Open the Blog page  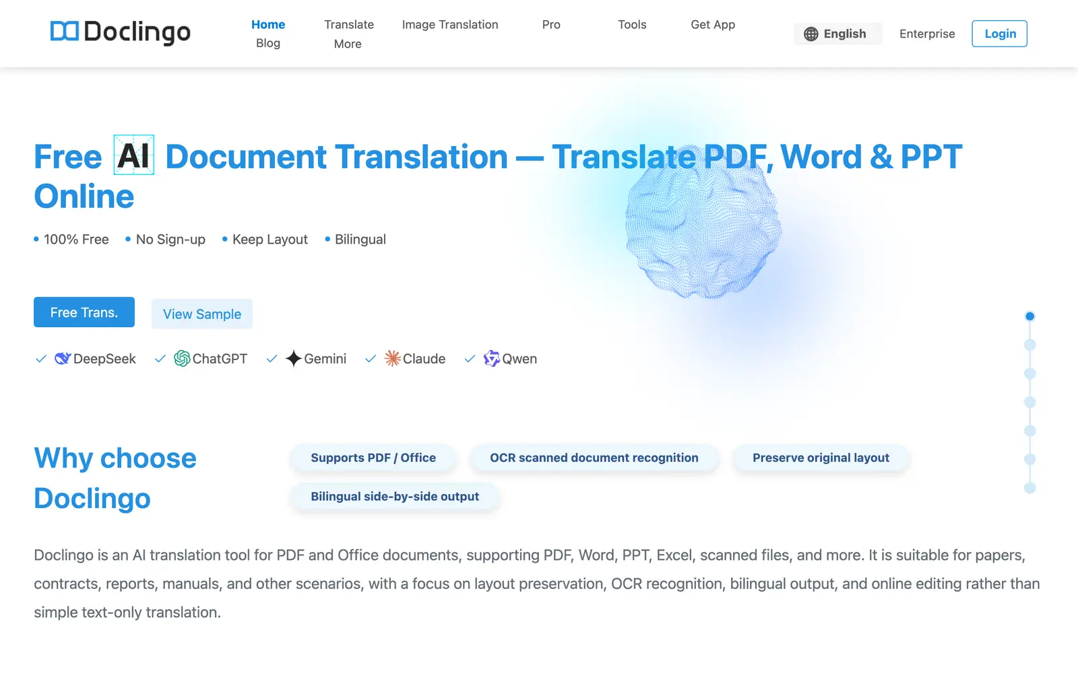[268, 43]
